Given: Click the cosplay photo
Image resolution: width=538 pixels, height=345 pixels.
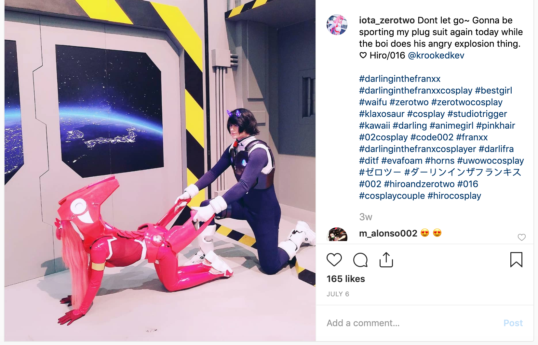Looking at the screenshot, I should click(x=160, y=171).
